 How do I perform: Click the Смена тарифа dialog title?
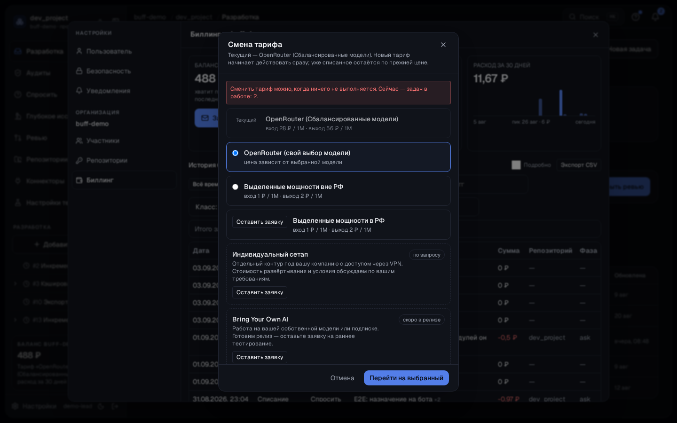point(255,44)
